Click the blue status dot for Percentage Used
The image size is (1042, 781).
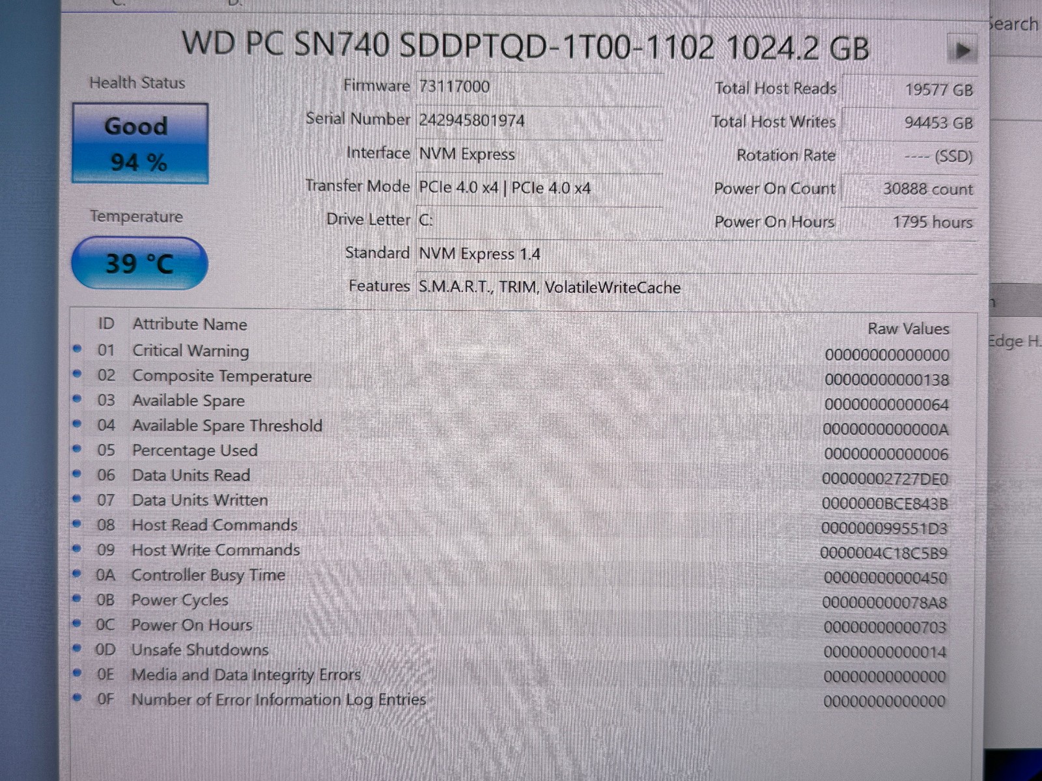(77, 448)
